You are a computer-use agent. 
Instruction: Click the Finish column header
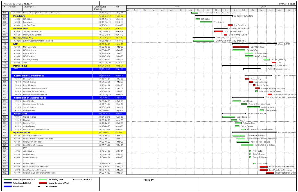119,7
